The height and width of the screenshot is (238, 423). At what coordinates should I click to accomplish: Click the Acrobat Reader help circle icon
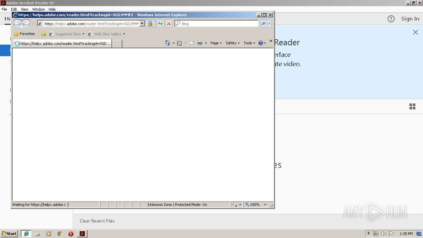pos(391,19)
